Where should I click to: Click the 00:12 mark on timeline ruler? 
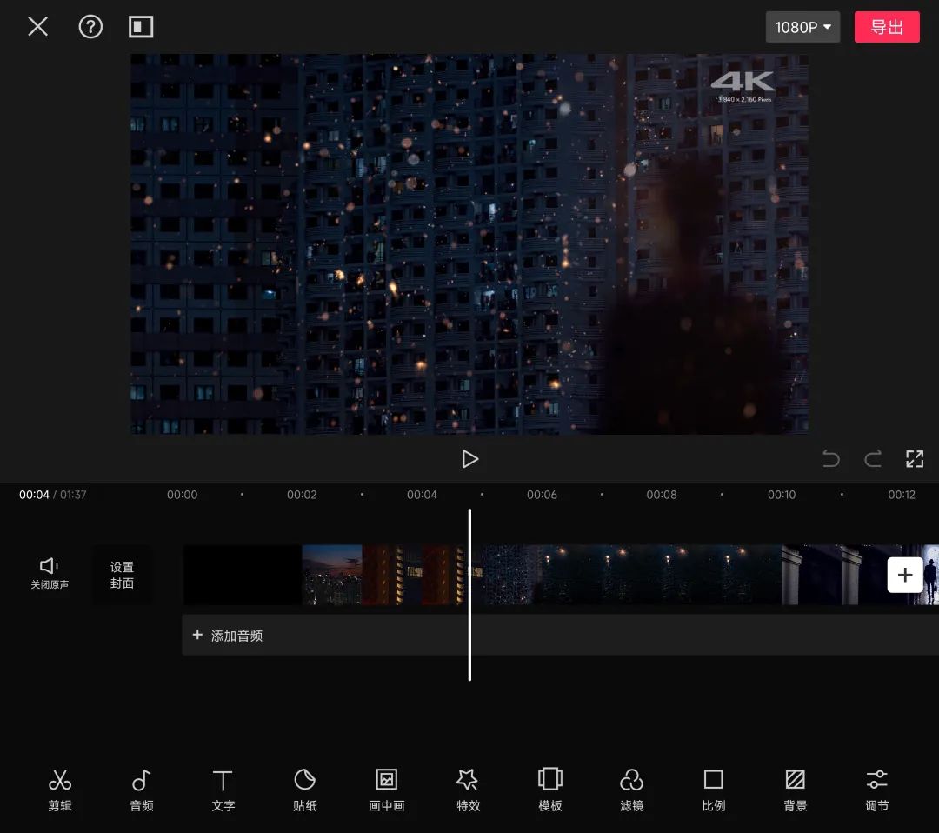(x=902, y=495)
